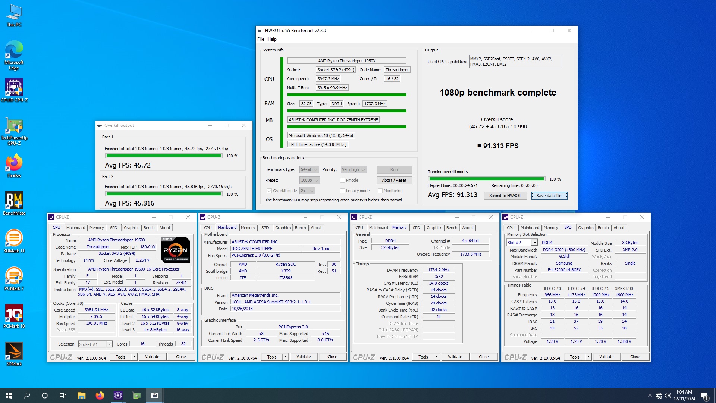The image size is (716, 403).
Task: Open This PC desktop icon
Action: click(x=14, y=16)
